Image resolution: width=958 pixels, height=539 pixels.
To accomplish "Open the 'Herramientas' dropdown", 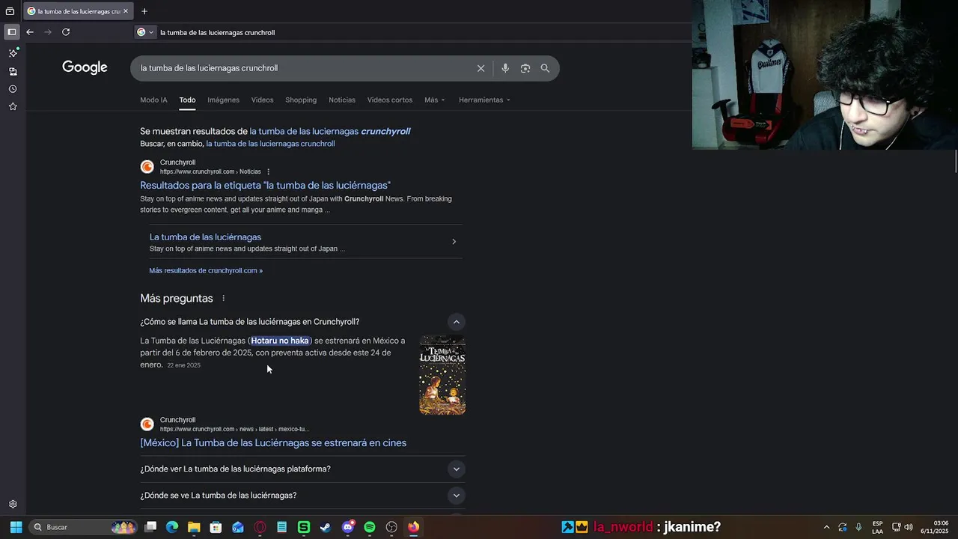I will 484,100.
